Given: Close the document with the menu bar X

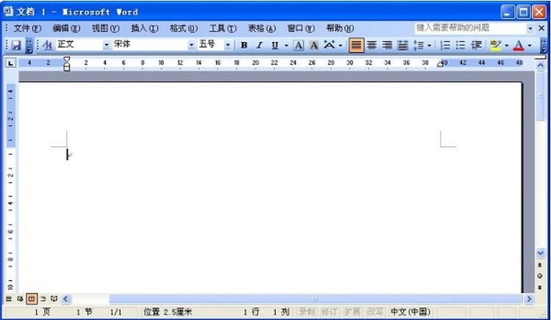Looking at the screenshot, I should 541,28.
